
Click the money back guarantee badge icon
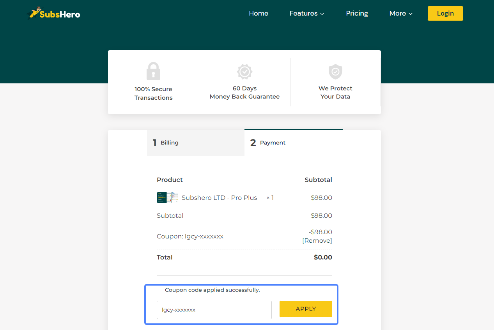point(244,72)
